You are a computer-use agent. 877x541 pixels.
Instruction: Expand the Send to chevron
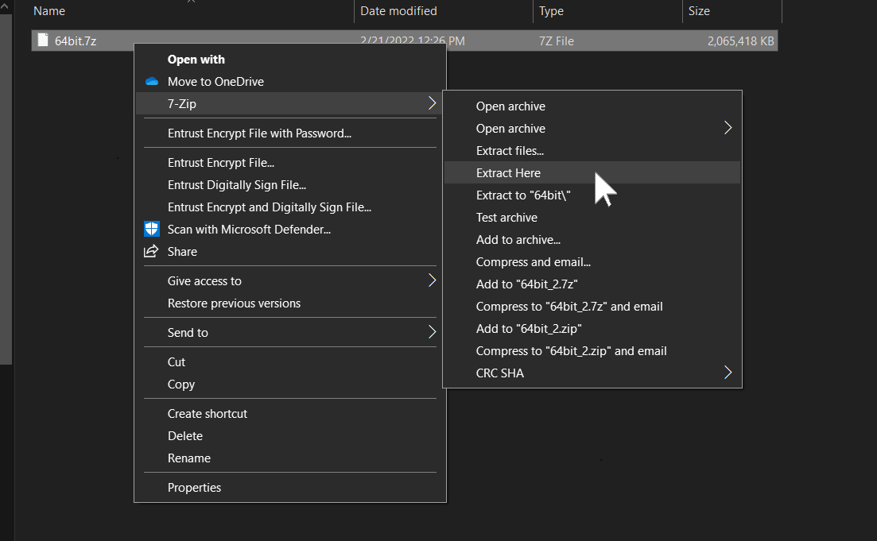point(432,332)
